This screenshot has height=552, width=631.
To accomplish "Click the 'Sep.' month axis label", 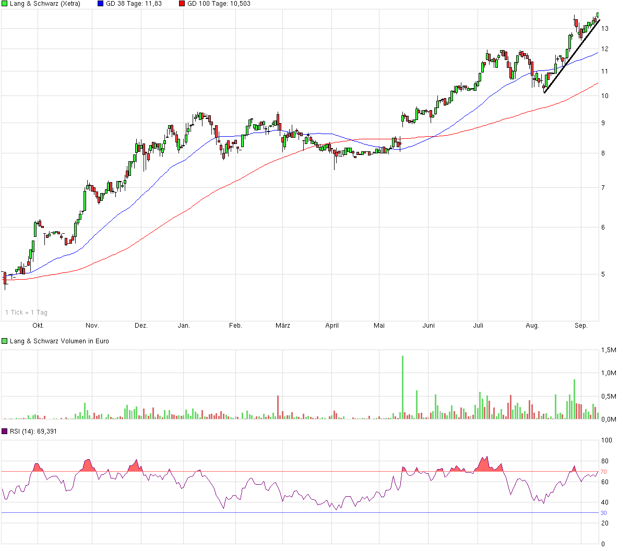I will coord(581,326).
